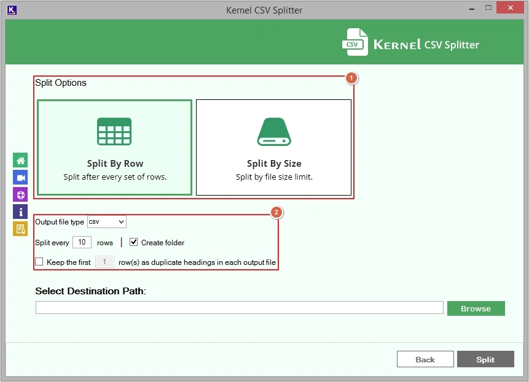Viewport: 529px width, 382px height.
Task: Click the Browse button for destination path
Action: pos(476,308)
